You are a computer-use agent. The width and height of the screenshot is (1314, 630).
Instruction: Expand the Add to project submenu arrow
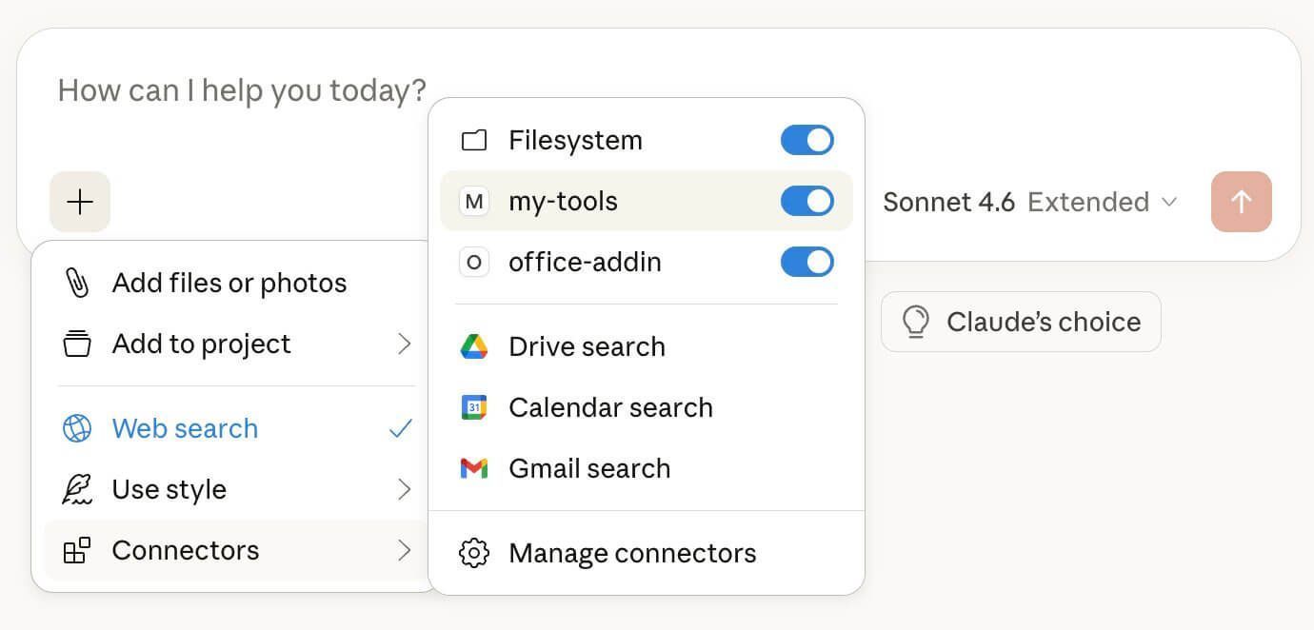click(405, 344)
